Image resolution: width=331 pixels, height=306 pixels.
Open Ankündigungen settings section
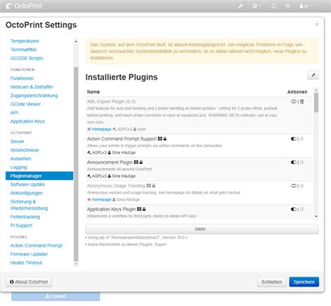pyautogui.click(x=27, y=193)
